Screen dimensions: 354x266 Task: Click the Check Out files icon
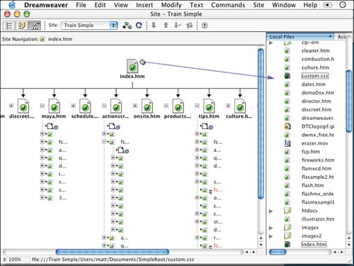point(178,25)
